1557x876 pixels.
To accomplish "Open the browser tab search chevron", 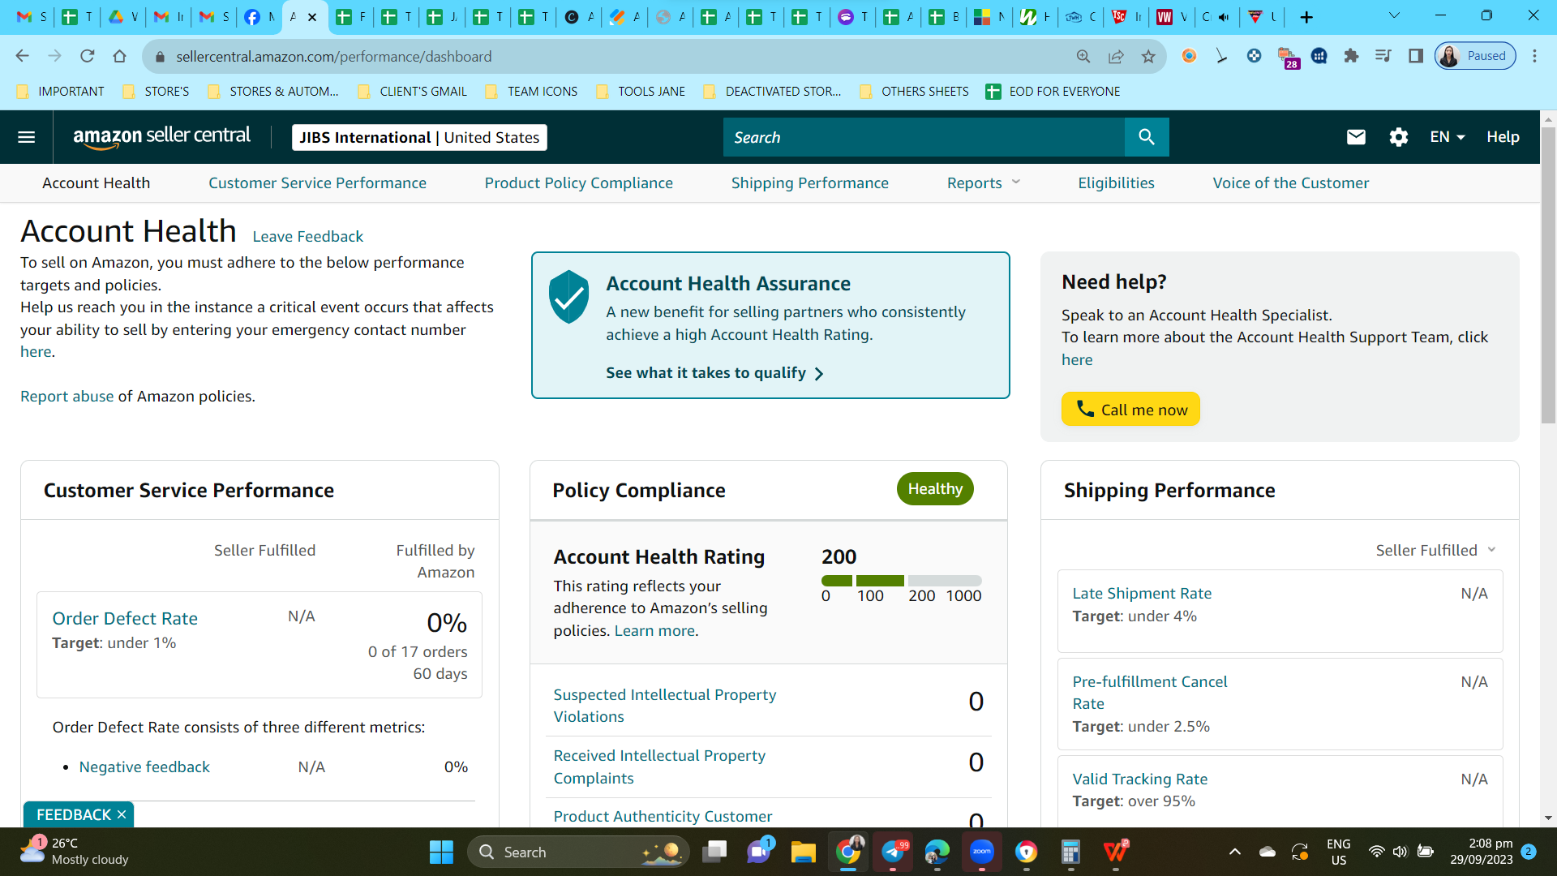I will click(x=1394, y=16).
